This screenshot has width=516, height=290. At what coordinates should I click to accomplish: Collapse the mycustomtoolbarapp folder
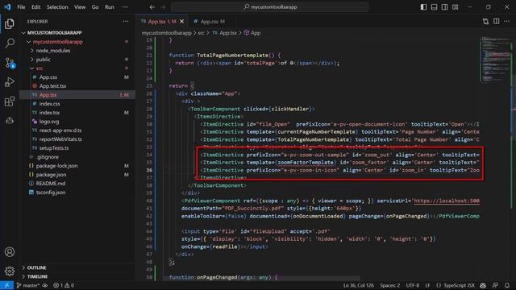pyautogui.click(x=57, y=42)
